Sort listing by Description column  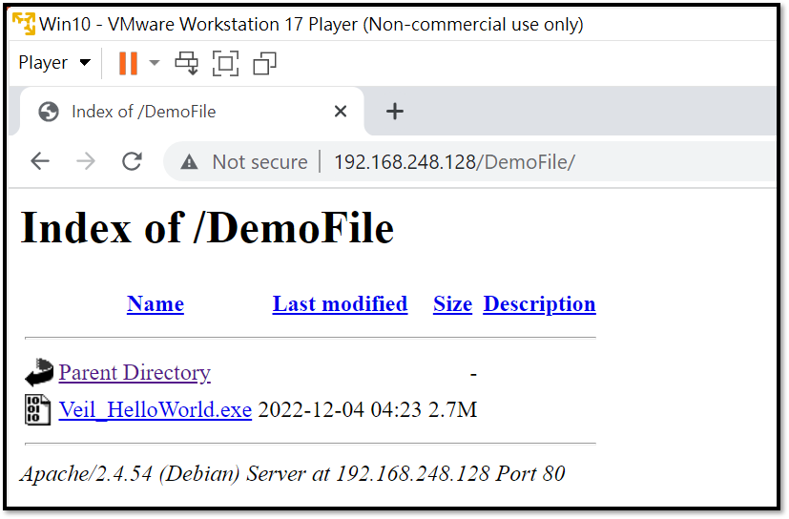[539, 303]
